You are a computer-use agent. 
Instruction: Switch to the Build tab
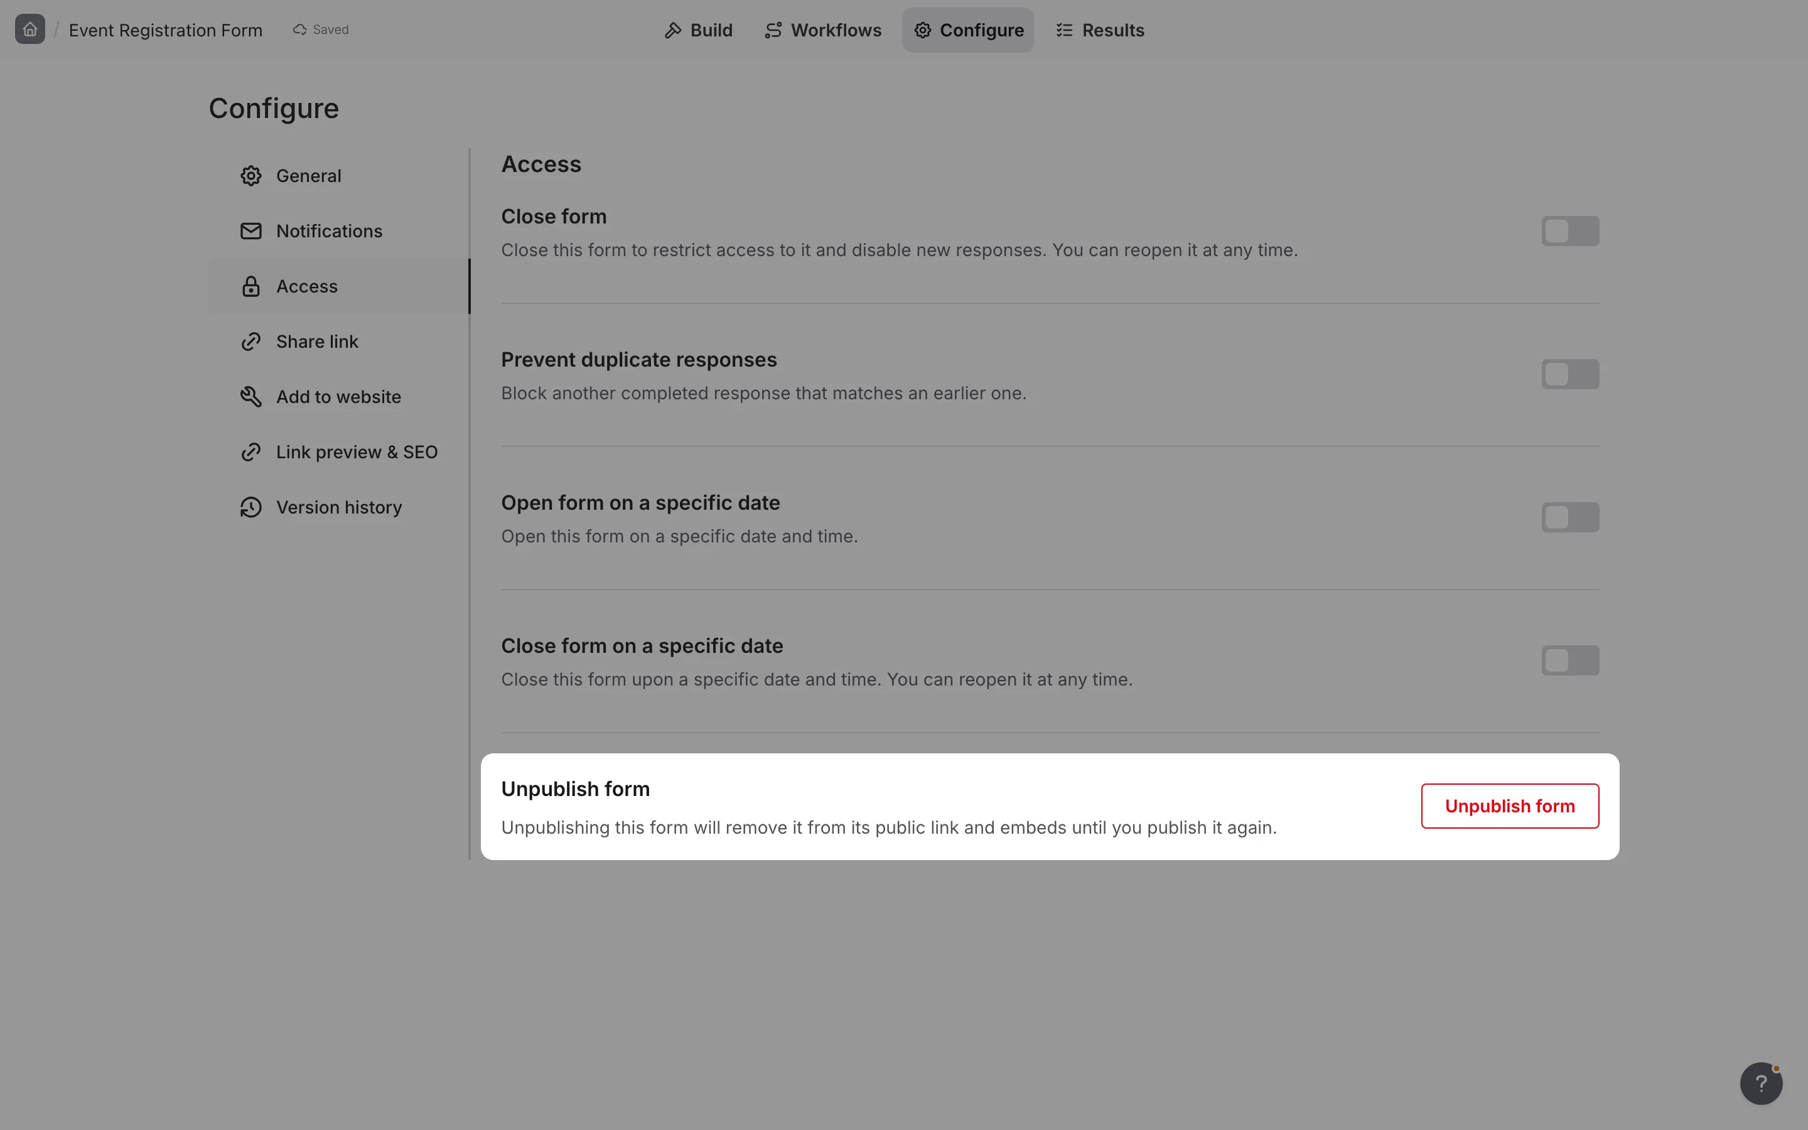coord(698,30)
